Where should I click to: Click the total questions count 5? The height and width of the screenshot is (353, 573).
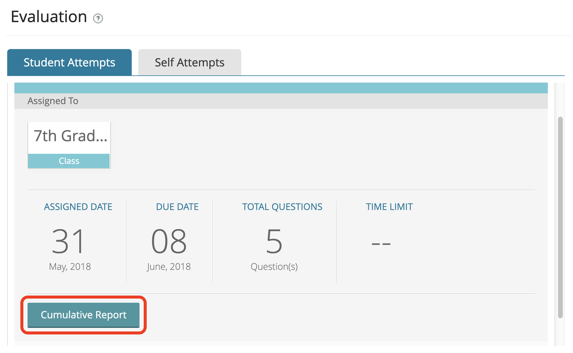click(274, 241)
